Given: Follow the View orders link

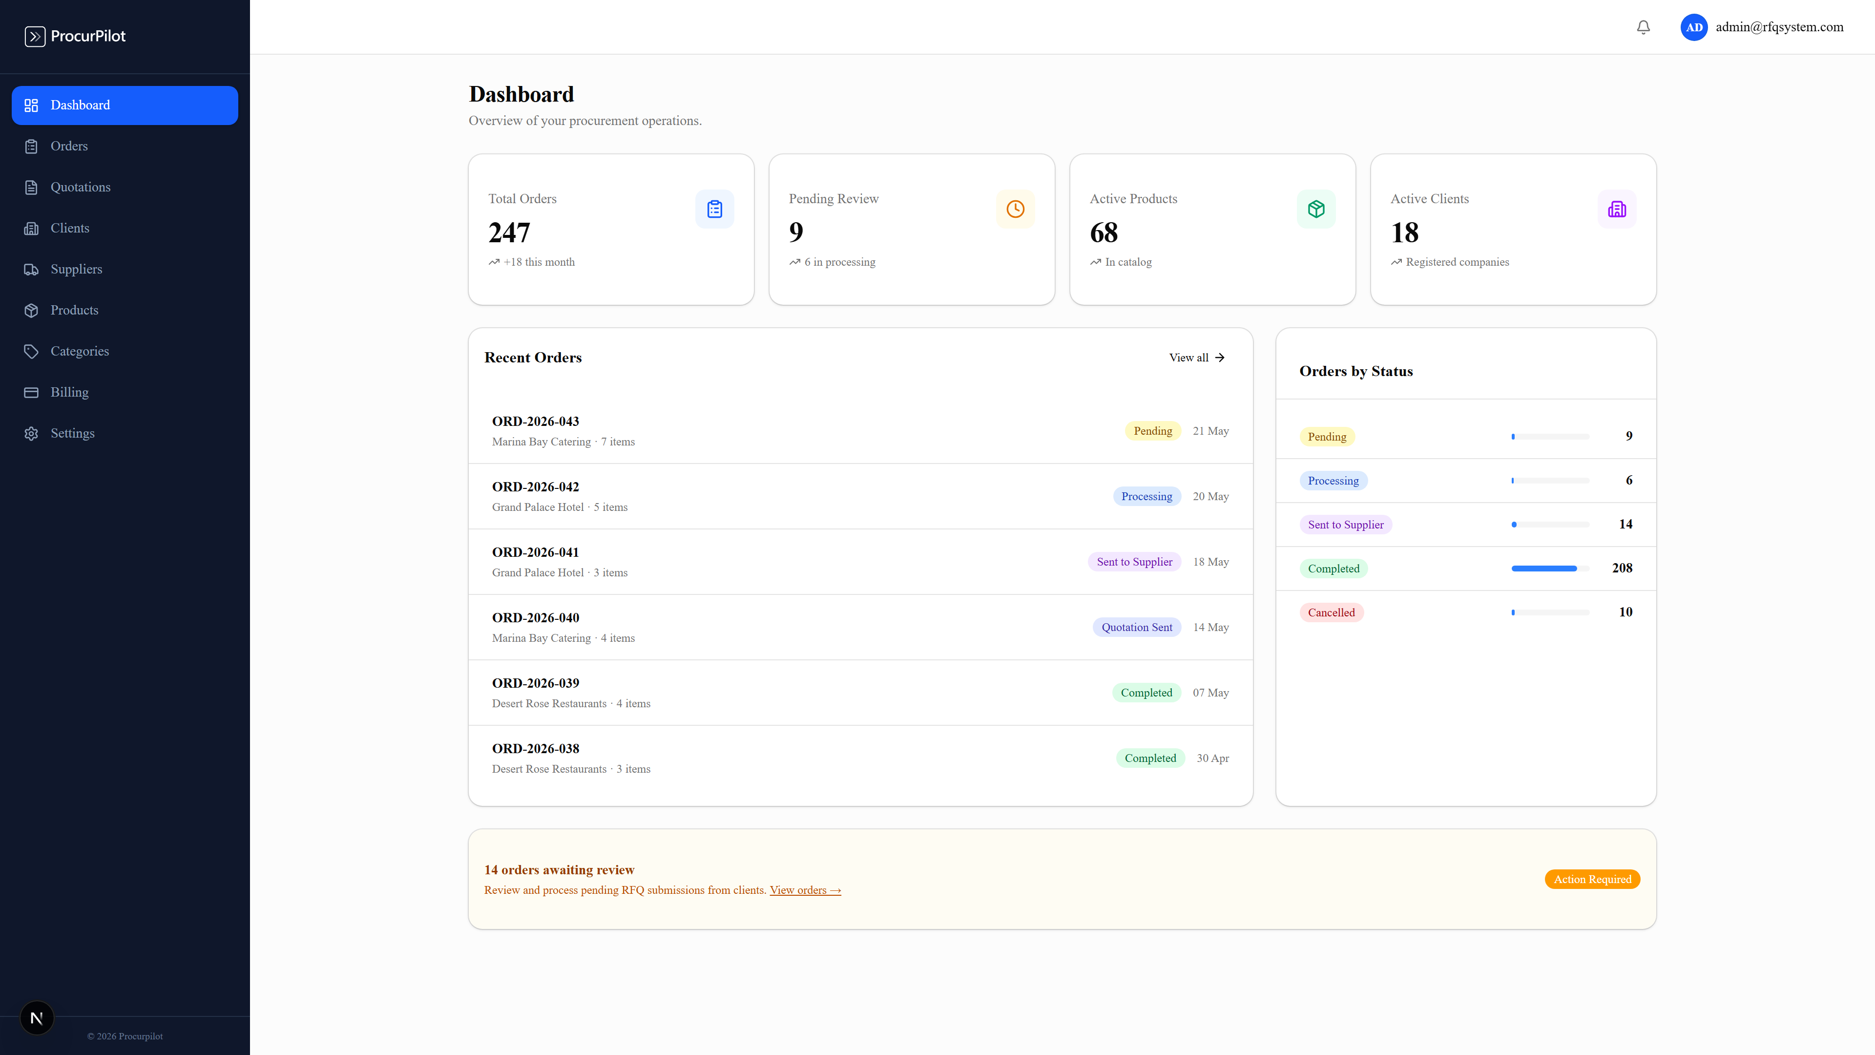Looking at the screenshot, I should (805, 890).
